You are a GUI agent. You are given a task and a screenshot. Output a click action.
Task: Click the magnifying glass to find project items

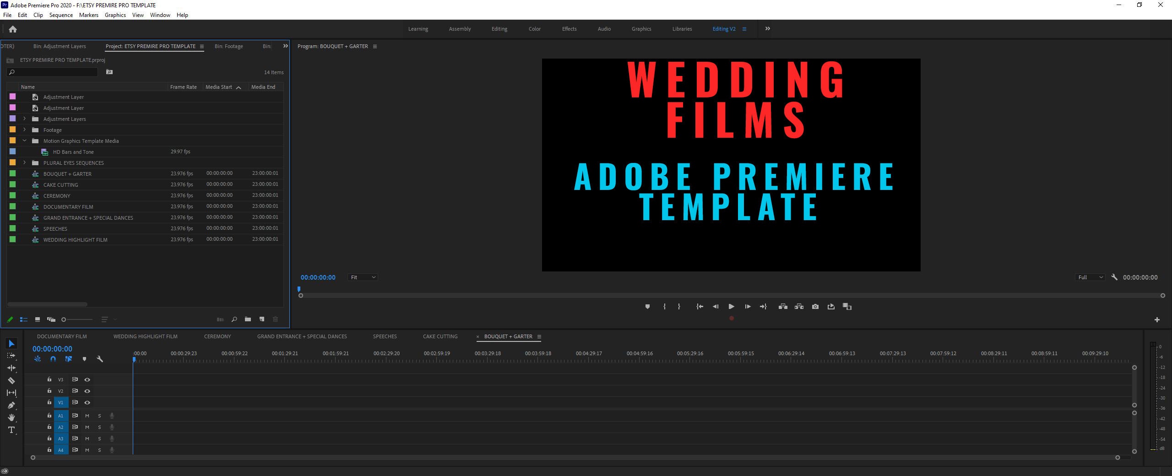[233, 319]
